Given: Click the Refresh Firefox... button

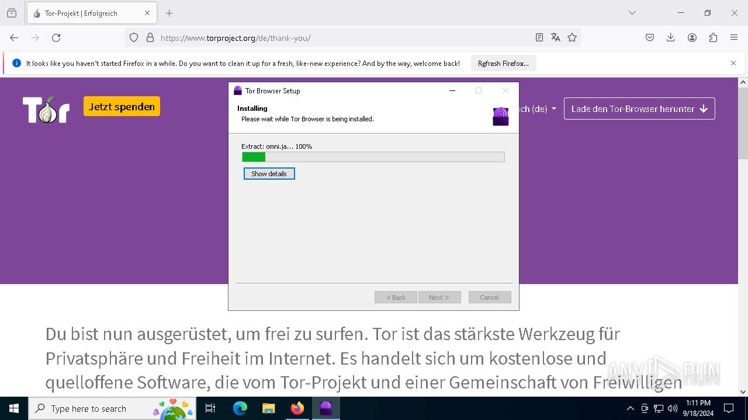Looking at the screenshot, I should 503,64.
